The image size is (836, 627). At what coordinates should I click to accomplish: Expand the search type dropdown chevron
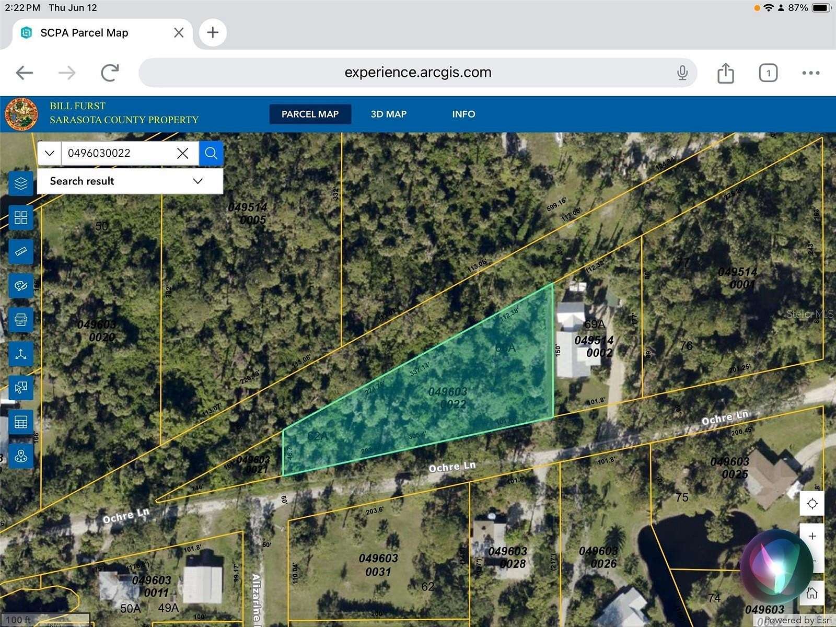[49, 153]
